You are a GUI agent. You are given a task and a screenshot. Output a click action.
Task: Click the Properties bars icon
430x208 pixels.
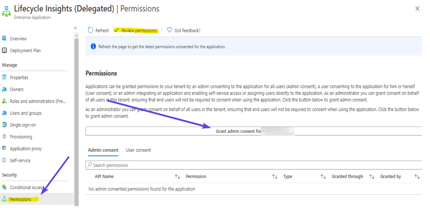[x=4, y=77]
